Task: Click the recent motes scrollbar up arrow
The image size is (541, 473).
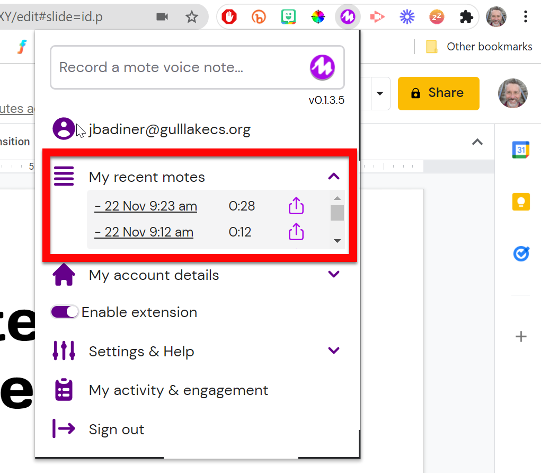Action: coord(337,198)
